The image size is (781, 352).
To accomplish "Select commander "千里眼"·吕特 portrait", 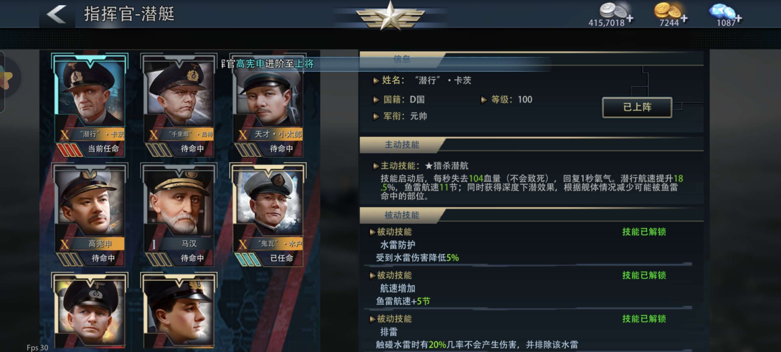I will (x=179, y=105).
